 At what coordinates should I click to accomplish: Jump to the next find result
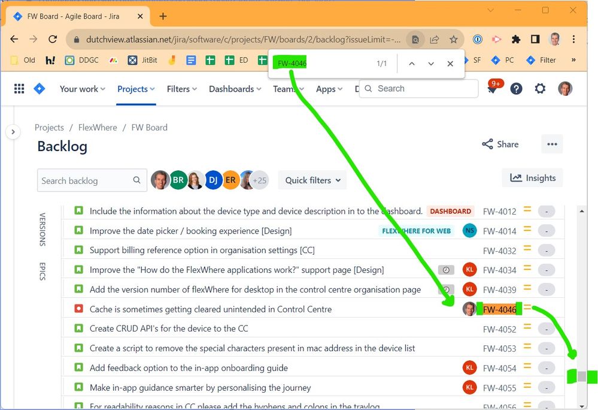[431, 64]
